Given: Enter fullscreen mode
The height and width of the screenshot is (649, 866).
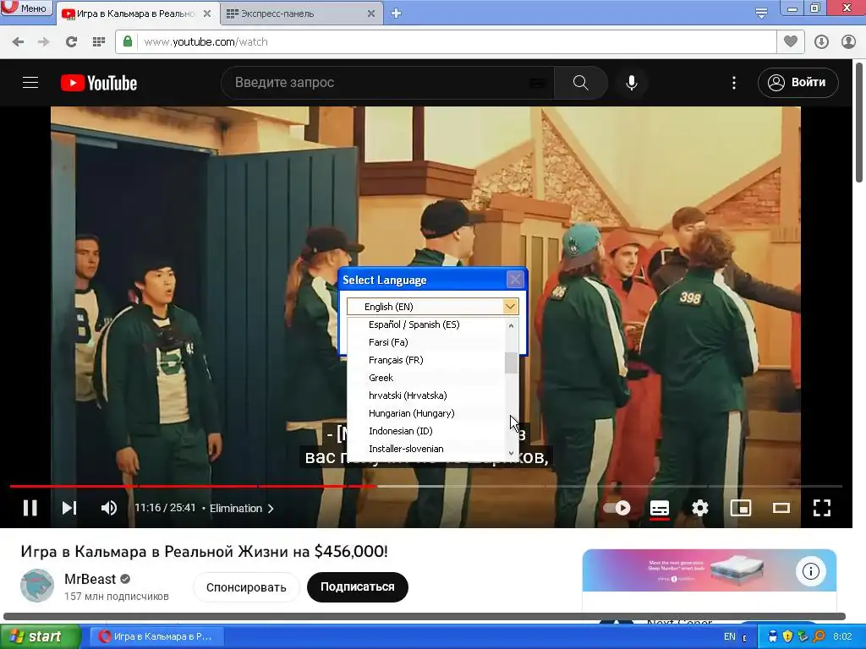Looking at the screenshot, I should [822, 508].
